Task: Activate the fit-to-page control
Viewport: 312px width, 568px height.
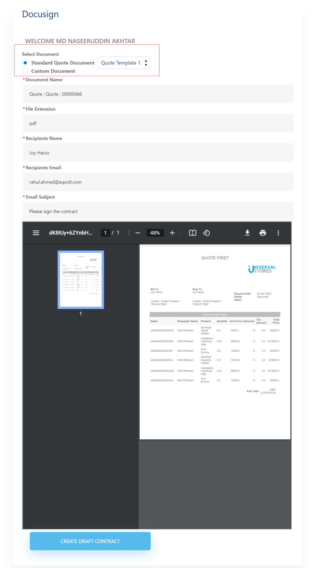Action: [x=192, y=233]
